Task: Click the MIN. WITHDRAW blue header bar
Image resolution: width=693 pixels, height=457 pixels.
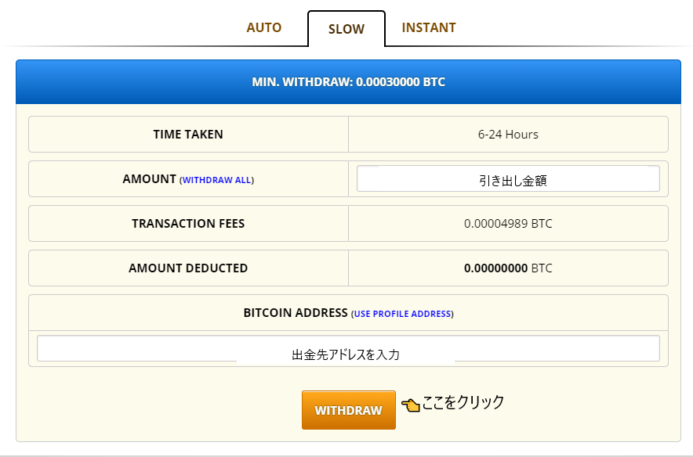Action: [x=347, y=81]
